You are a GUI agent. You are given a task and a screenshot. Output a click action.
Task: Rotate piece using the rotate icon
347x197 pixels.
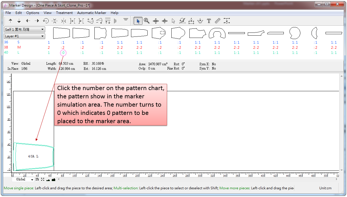[x=46, y=21]
